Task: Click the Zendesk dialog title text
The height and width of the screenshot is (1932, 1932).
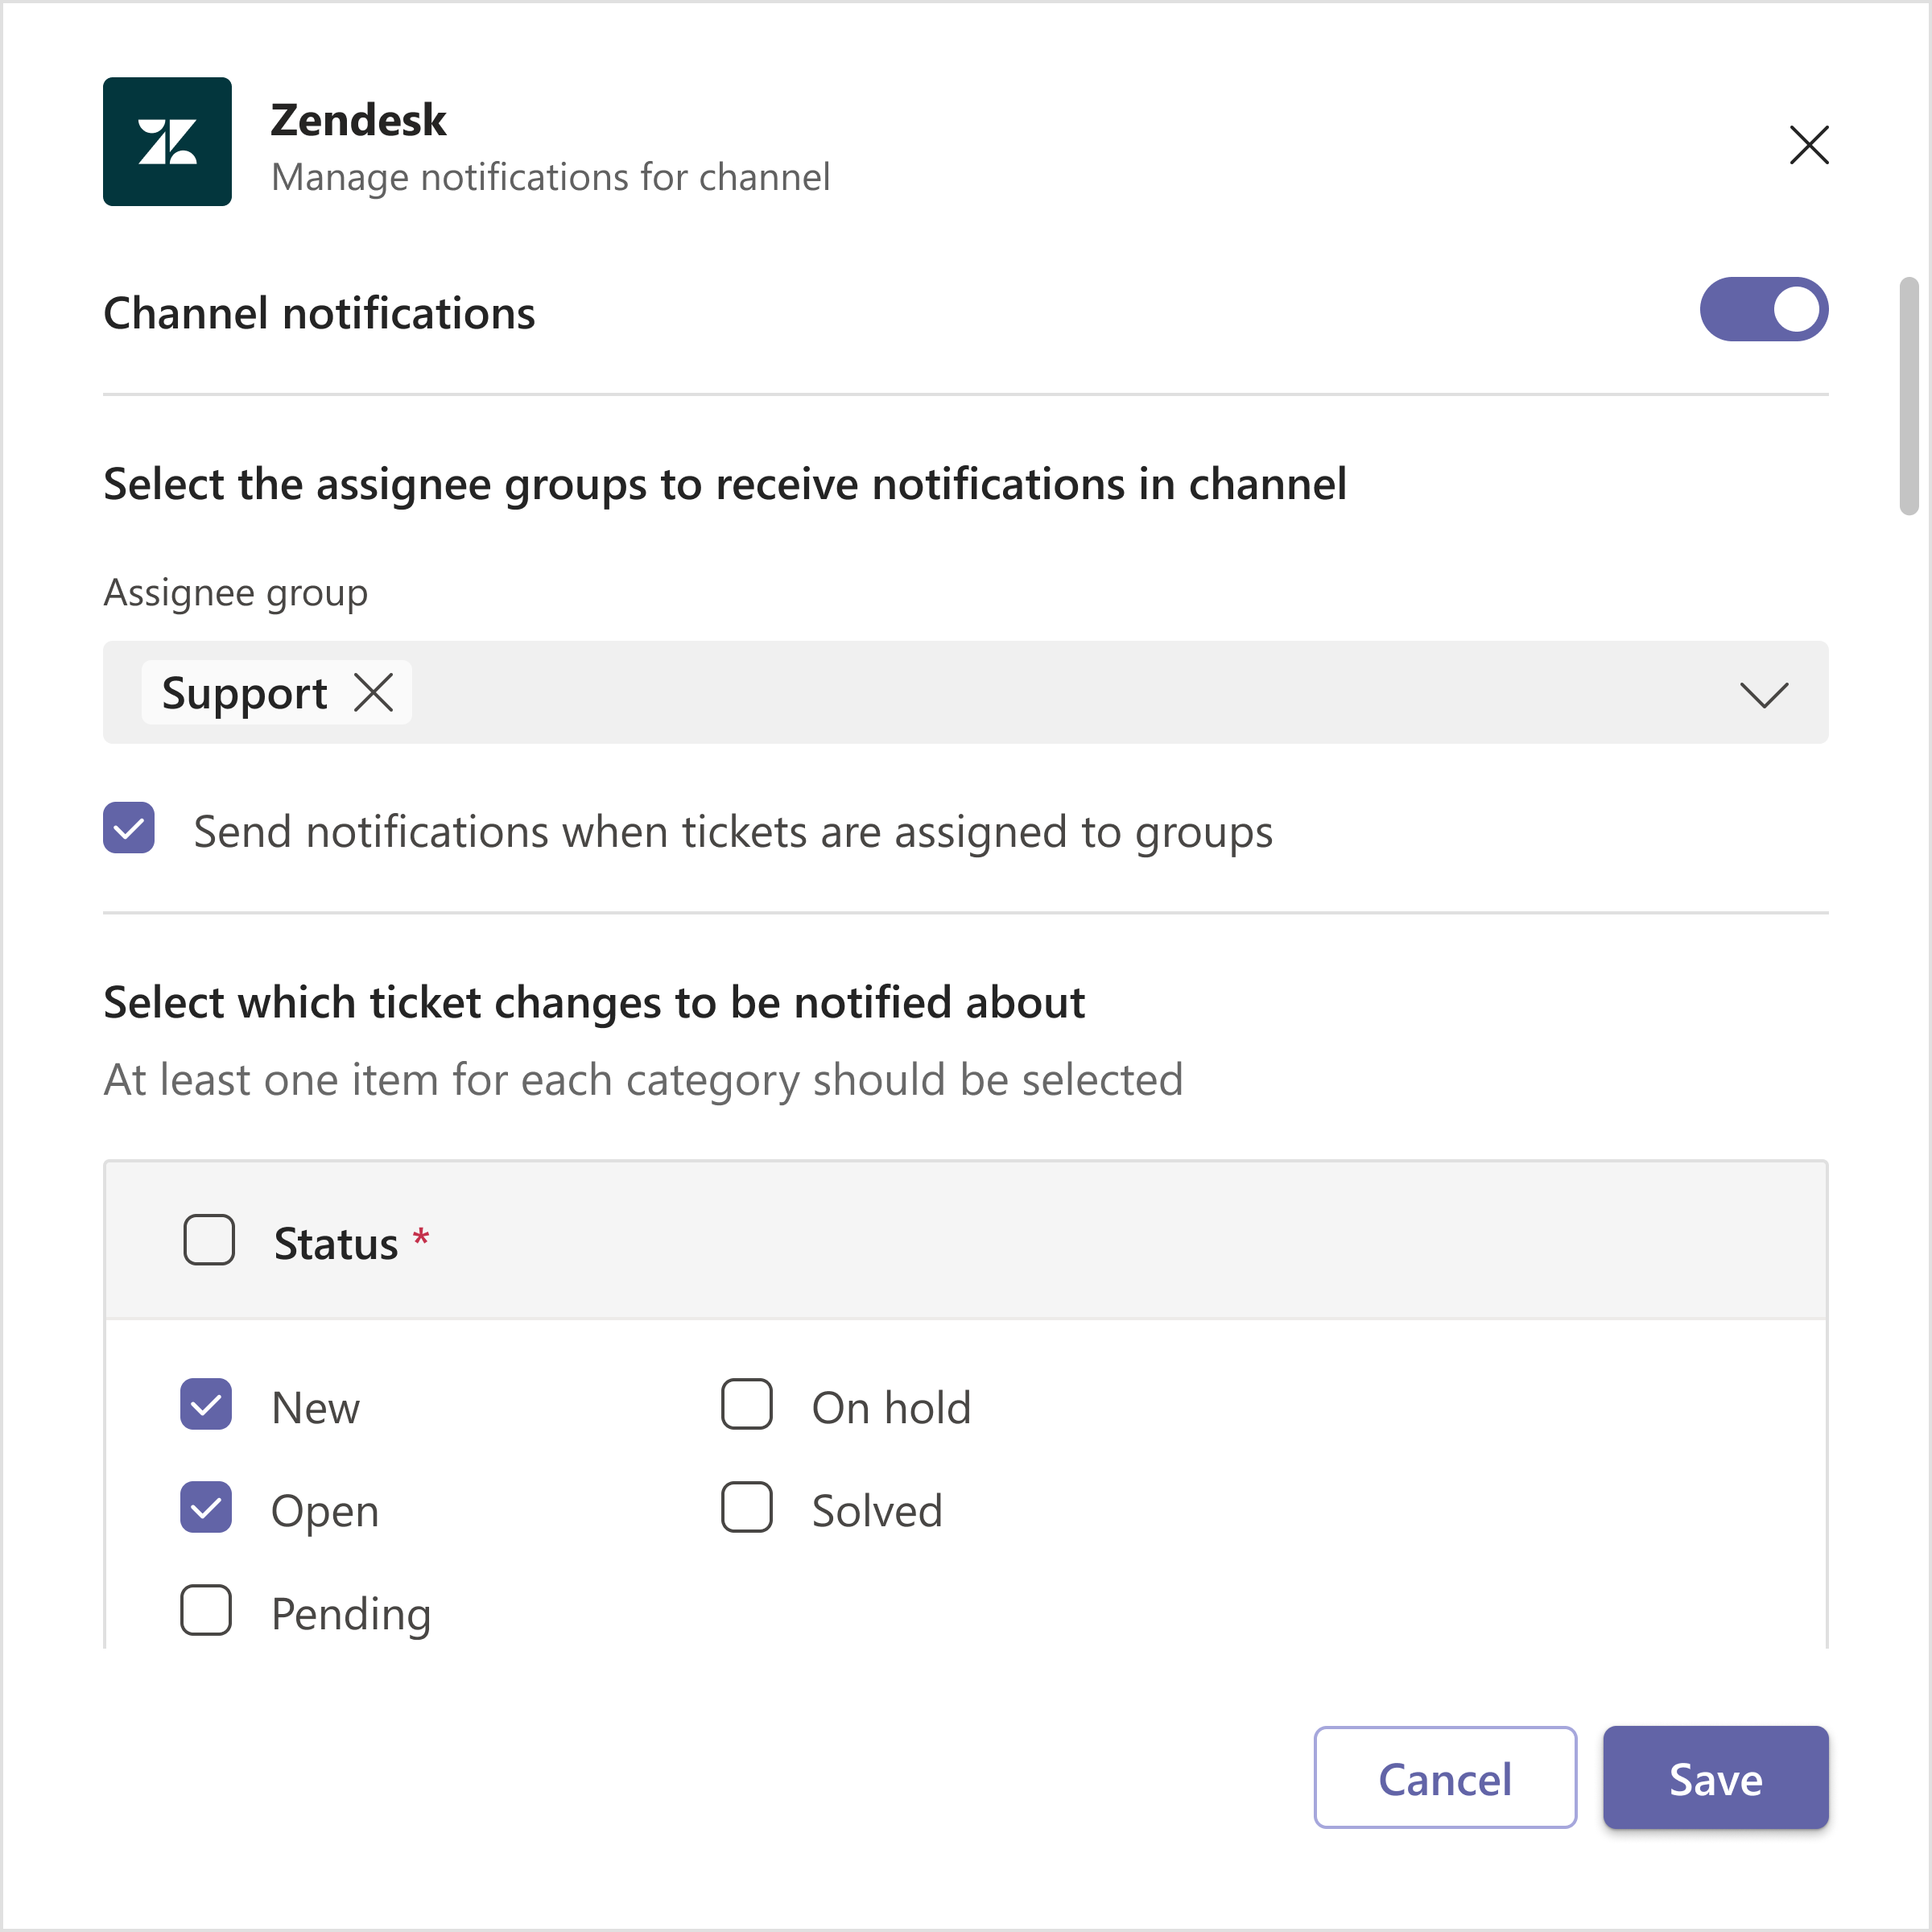Action: pyautogui.click(x=358, y=120)
